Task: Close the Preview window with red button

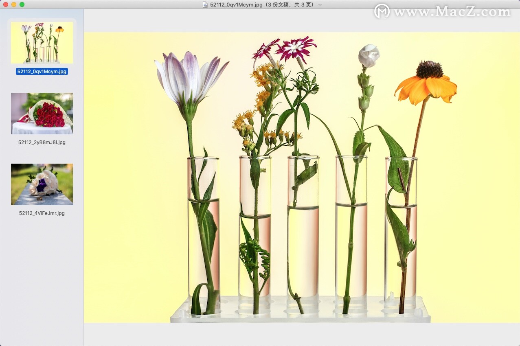Action: tap(6, 4)
